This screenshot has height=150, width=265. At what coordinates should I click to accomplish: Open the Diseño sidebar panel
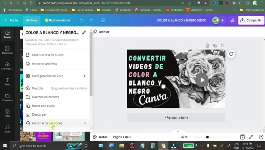[8, 34]
